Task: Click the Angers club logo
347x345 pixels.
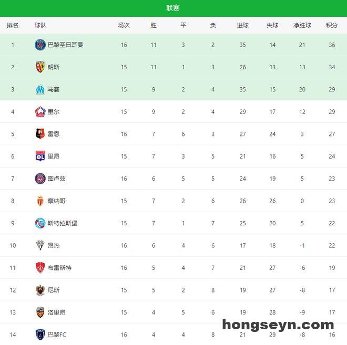Action: click(x=40, y=245)
